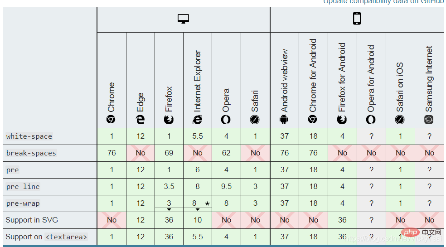Click the break-spaces row label
The height and width of the screenshot is (247, 446).
coord(31,153)
